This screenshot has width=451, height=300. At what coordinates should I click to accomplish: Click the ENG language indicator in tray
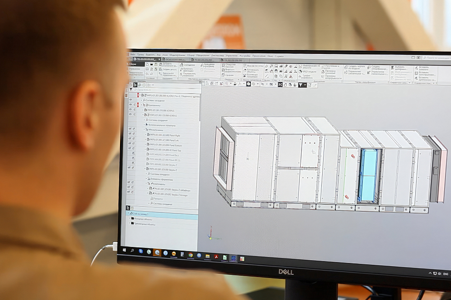coord(445,274)
